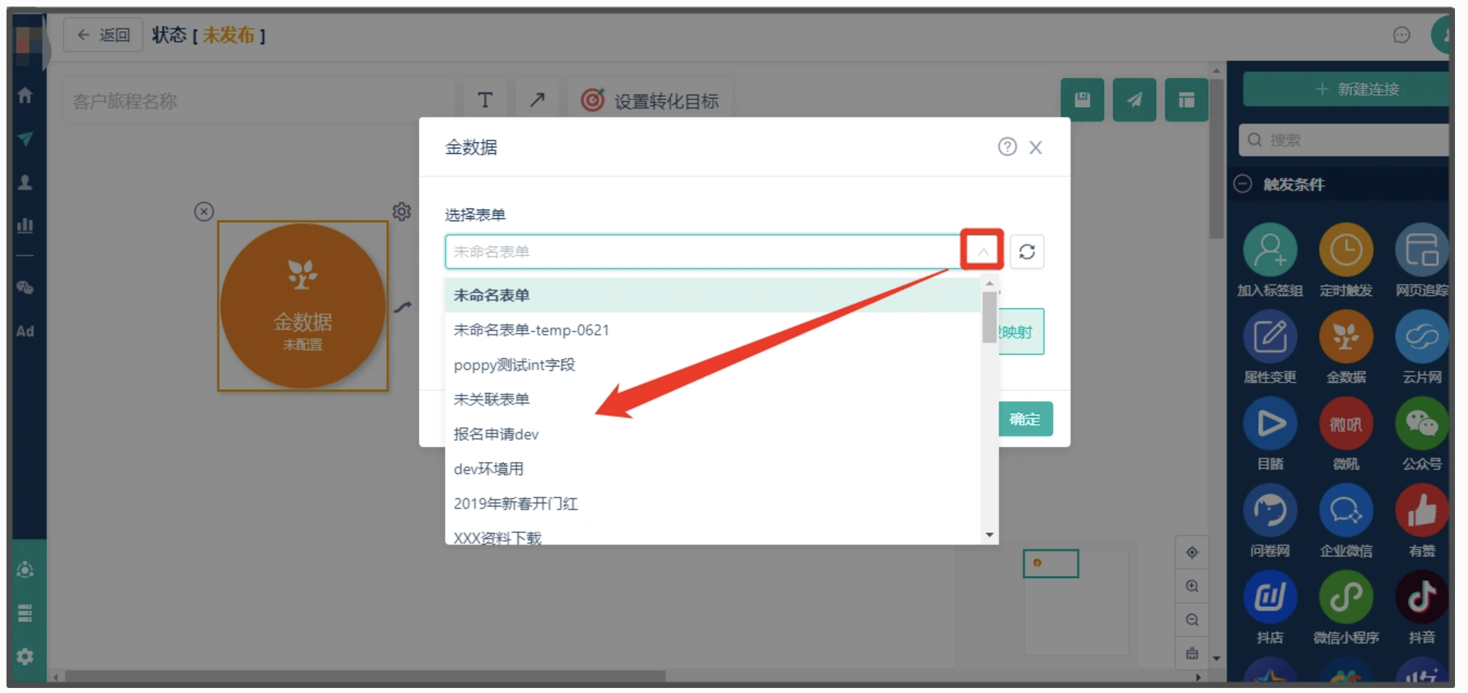Open Ad section in left sidebar

[x=25, y=331]
